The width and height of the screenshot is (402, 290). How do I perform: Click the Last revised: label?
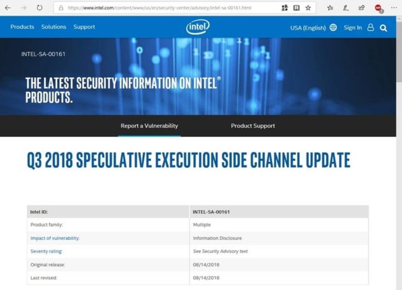pos(44,278)
